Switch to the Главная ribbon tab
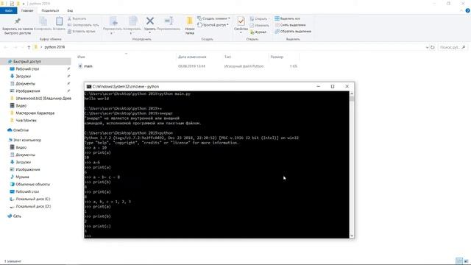The image size is (471, 265). coord(27,10)
